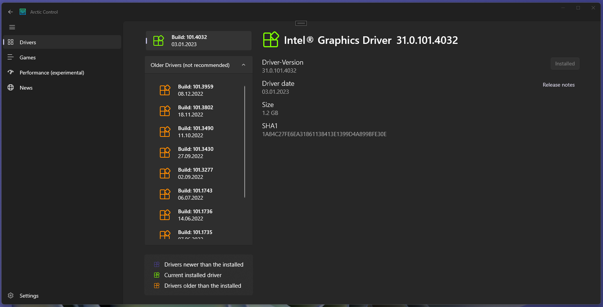Click the older drivers list scrollbar

point(245,142)
